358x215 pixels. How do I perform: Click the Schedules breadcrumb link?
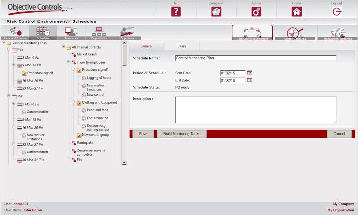[x=85, y=21]
